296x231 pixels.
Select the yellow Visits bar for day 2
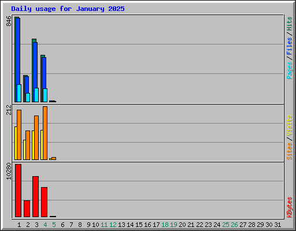point(24,150)
